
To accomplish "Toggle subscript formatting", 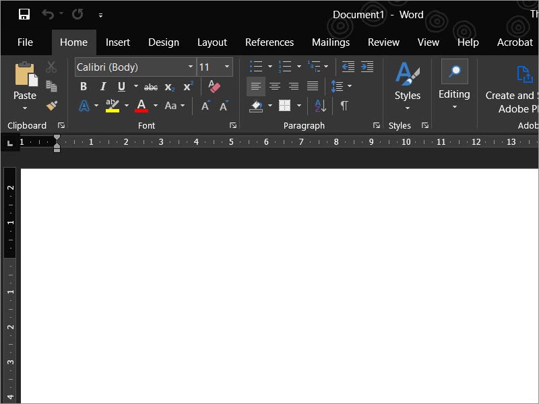I will pyautogui.click(x=170, y=88).
